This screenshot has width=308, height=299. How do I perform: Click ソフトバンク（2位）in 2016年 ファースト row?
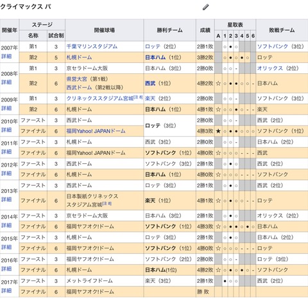pyautogui.click(x=168, y=259)
